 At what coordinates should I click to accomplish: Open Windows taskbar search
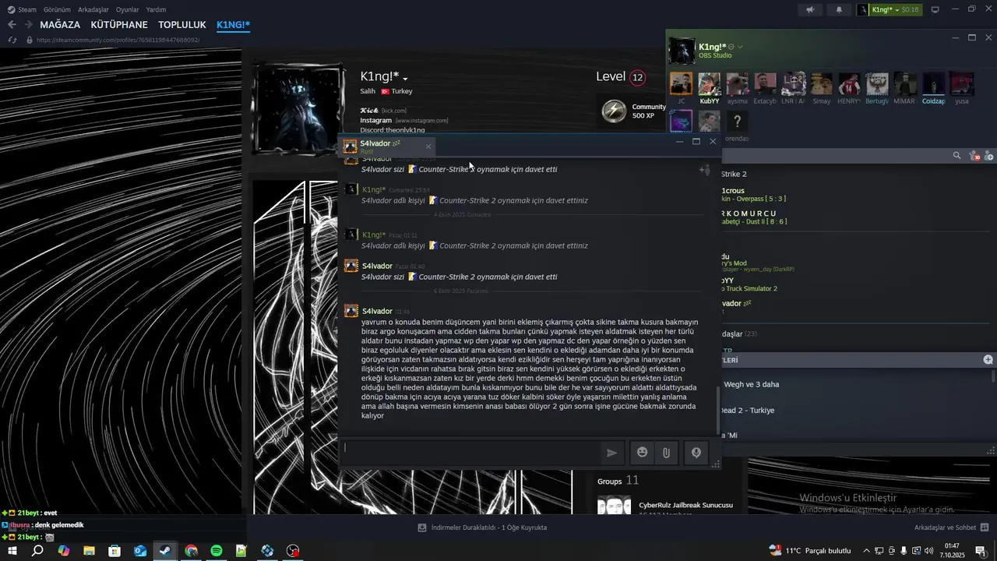[37, 551]
